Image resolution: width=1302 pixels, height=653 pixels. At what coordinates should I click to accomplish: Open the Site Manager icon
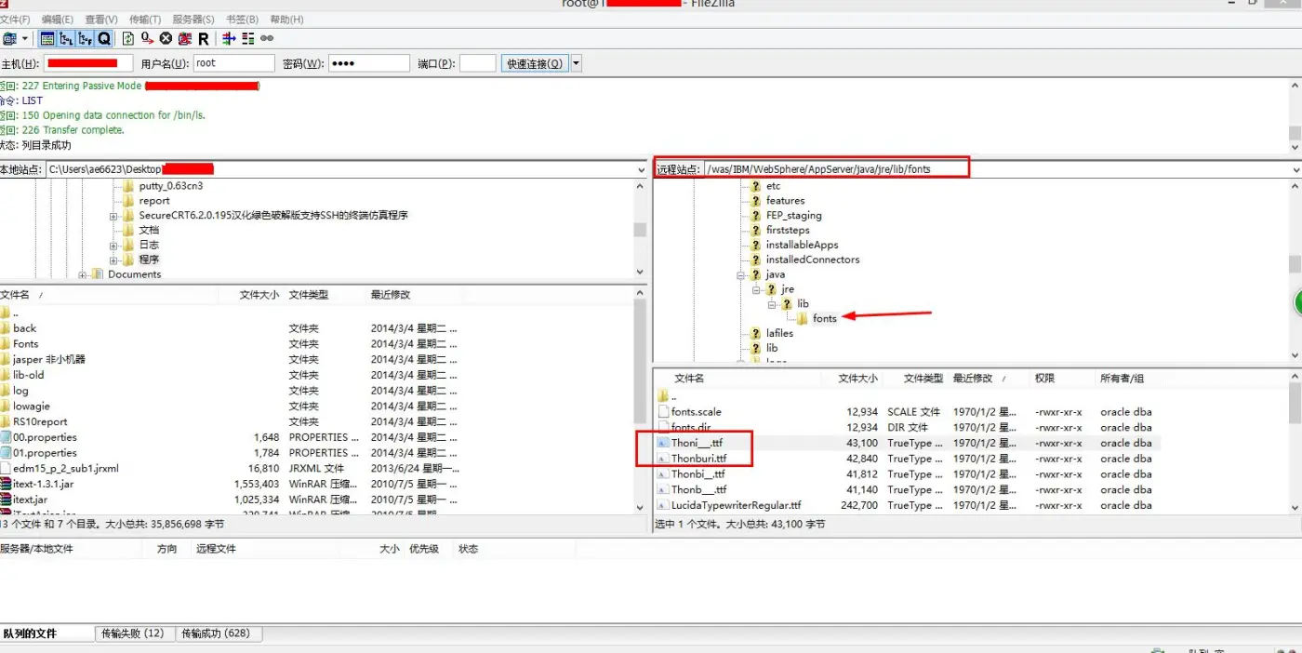click(9, 38)
